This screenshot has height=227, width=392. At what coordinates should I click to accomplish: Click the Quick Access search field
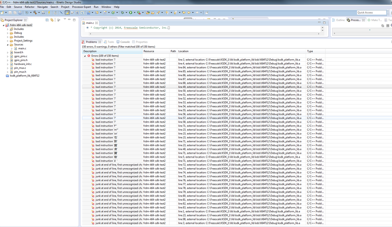click(x=372, y=13)
